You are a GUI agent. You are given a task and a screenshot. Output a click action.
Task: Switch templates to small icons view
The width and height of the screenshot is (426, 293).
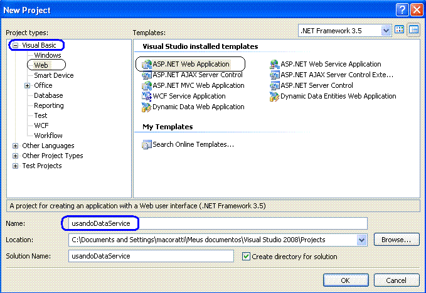point(413,30)
